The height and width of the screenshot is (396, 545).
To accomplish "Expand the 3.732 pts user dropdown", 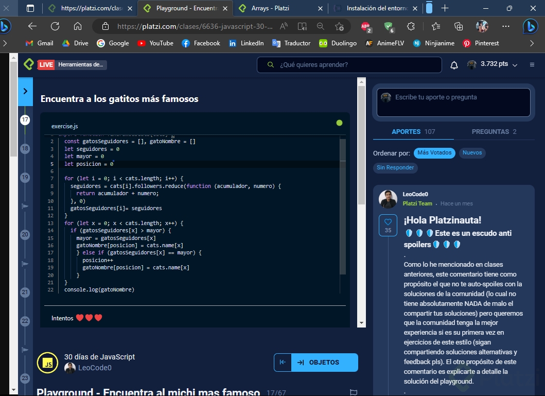I will tap(493, 64).
